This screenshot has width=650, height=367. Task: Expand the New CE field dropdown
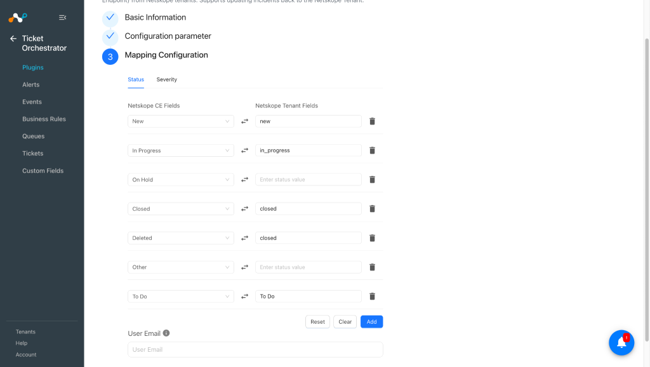tap(181, 121)
